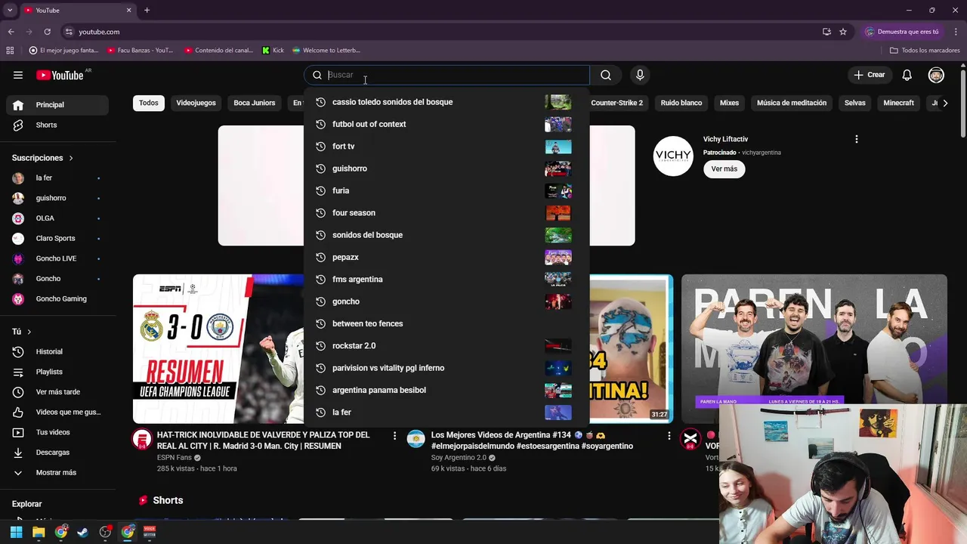This screenshot has width=967, height=544.
Task: Click the Crear button
Action: (869, 75)
